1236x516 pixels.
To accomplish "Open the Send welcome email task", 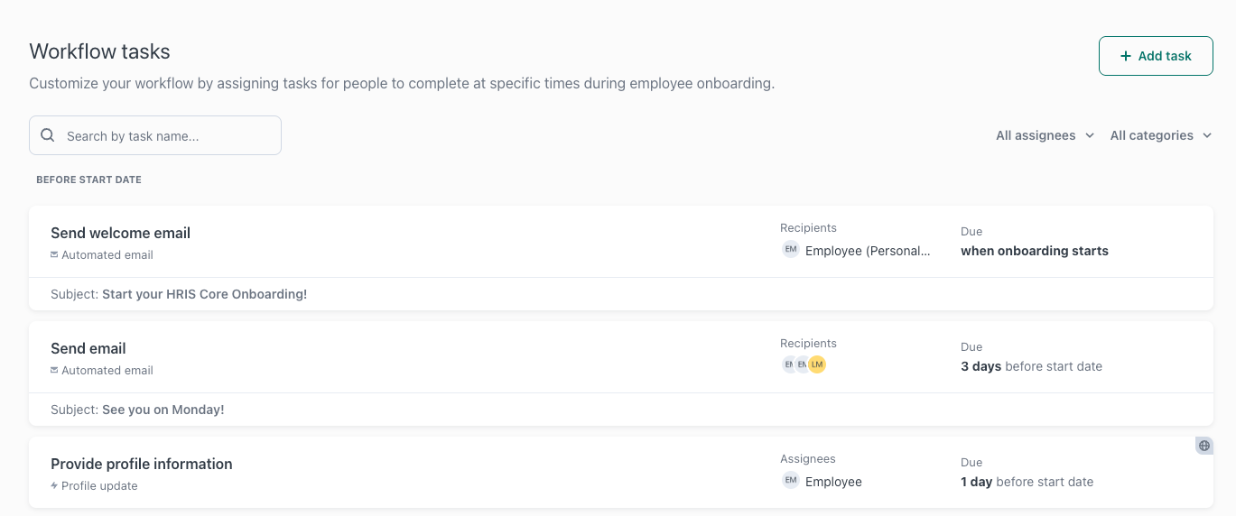I will (120, 233).
